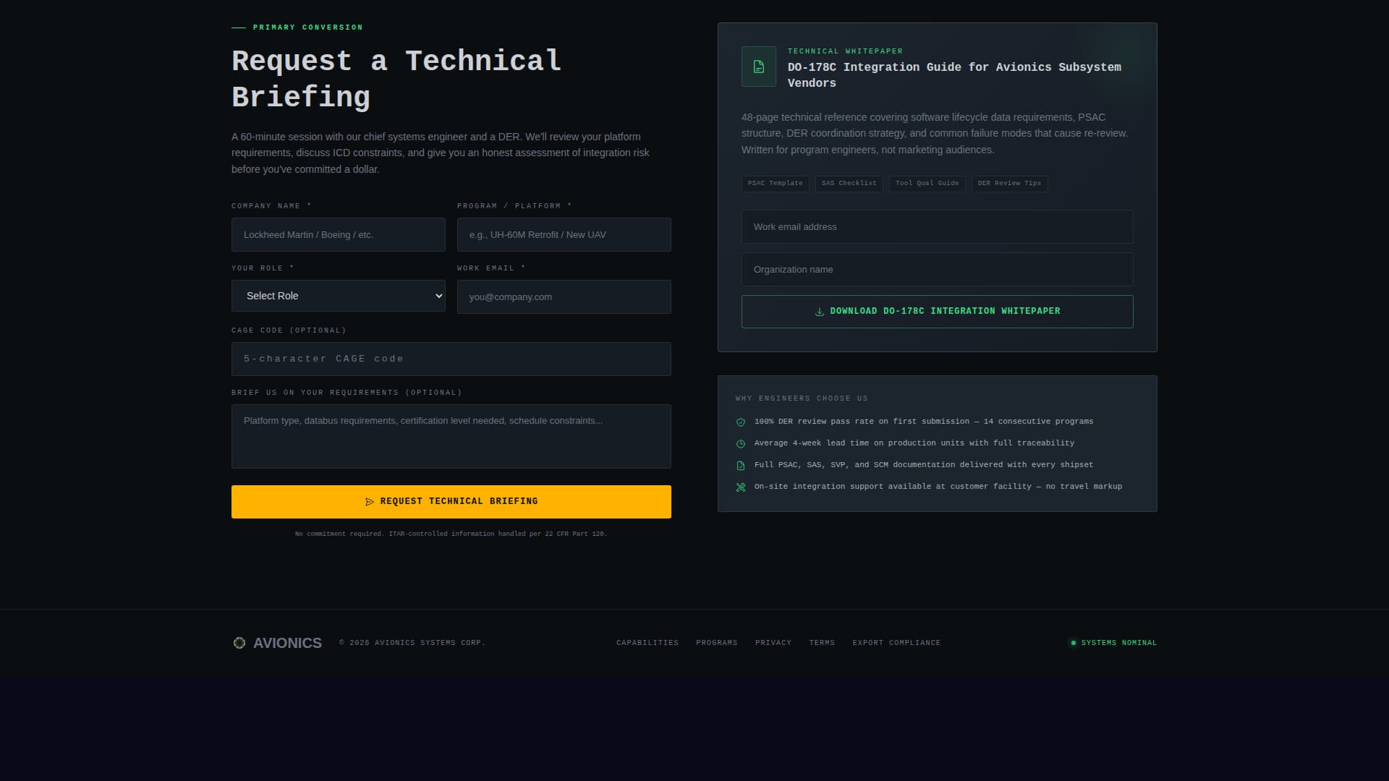Open the CAPABILITIES footer menu item

647,642
